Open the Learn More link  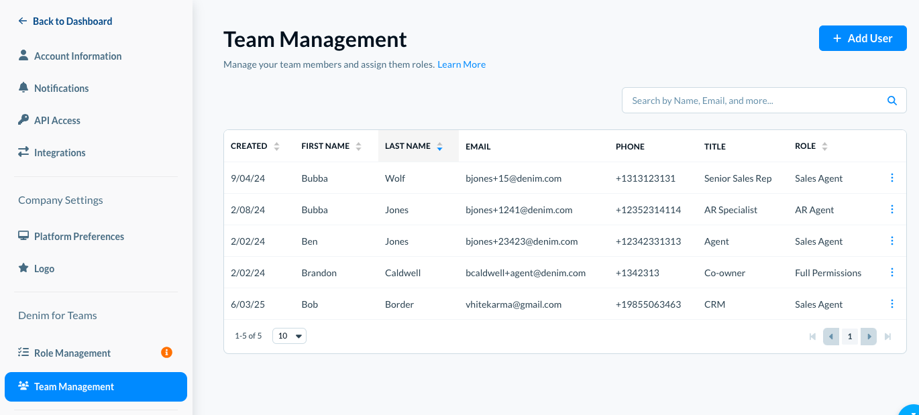tap(462, 64)
